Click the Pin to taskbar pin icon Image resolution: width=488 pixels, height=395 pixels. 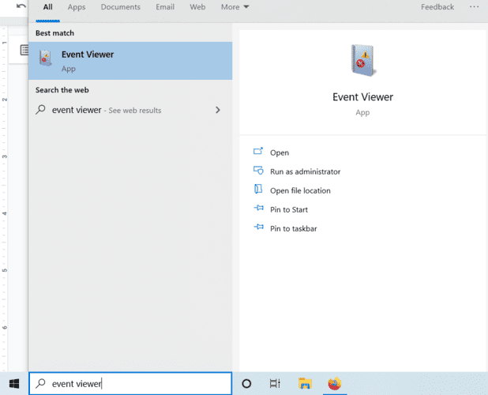[x=258, y=227]
